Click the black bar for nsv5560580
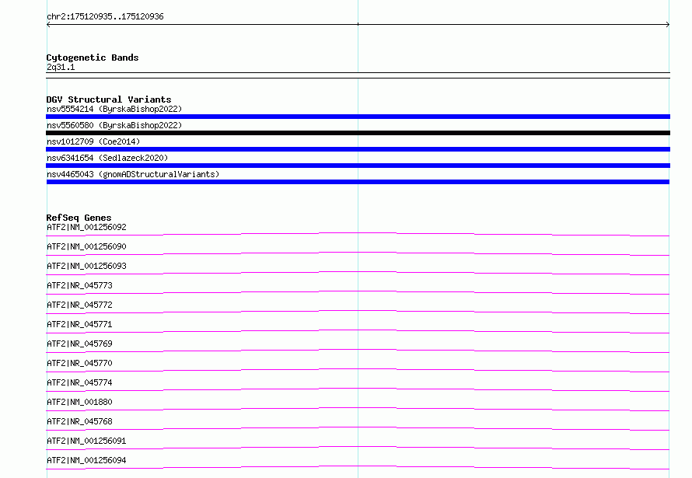 (x=358, y=133)
